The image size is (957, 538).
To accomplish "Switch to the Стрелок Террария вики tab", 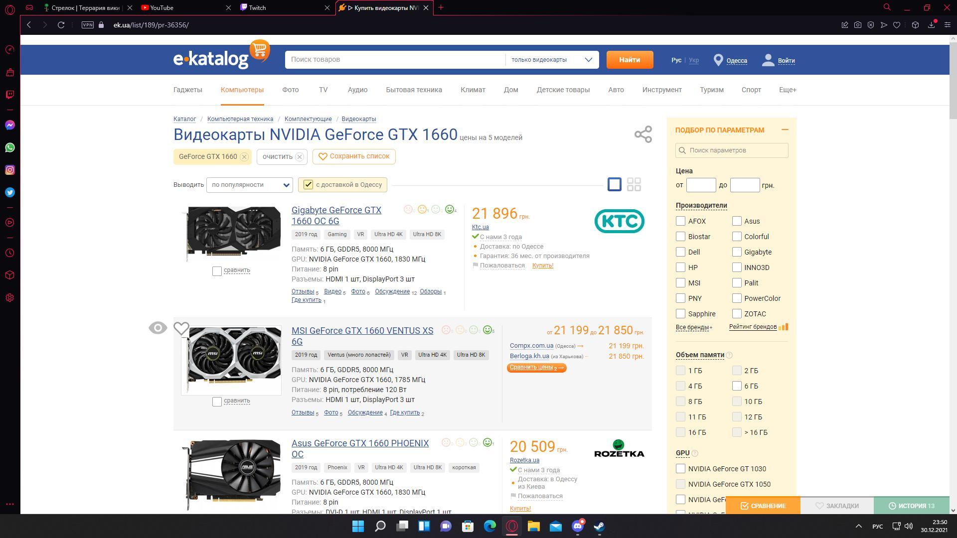I will (x=88, y=7).
